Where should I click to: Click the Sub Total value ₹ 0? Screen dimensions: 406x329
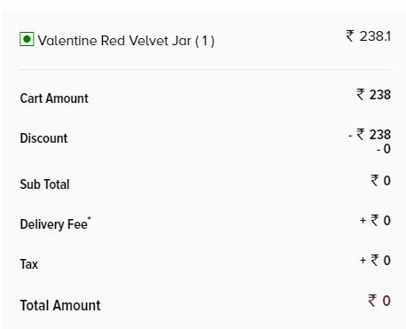[380, 180]
